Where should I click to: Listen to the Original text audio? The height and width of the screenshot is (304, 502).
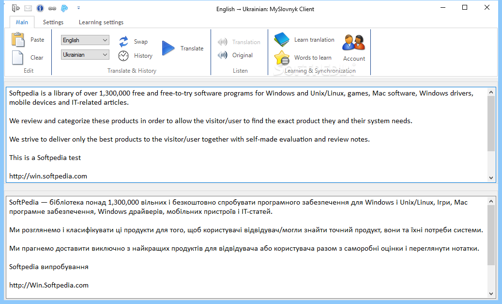235,55
